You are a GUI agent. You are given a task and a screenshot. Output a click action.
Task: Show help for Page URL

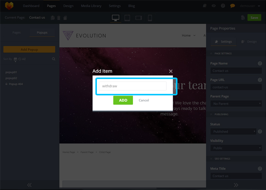click(x=260, y=80)
